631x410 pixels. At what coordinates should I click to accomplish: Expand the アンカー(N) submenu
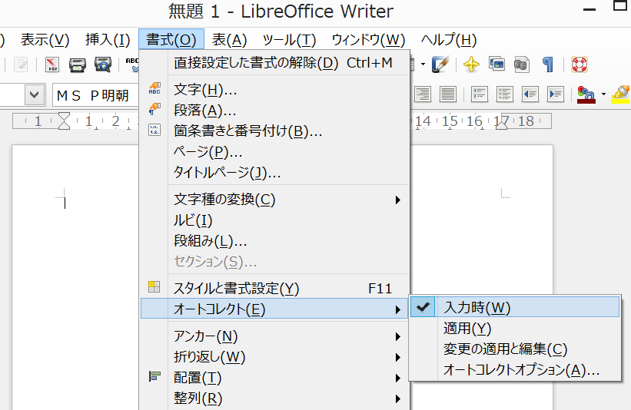(x=274, y=336)
